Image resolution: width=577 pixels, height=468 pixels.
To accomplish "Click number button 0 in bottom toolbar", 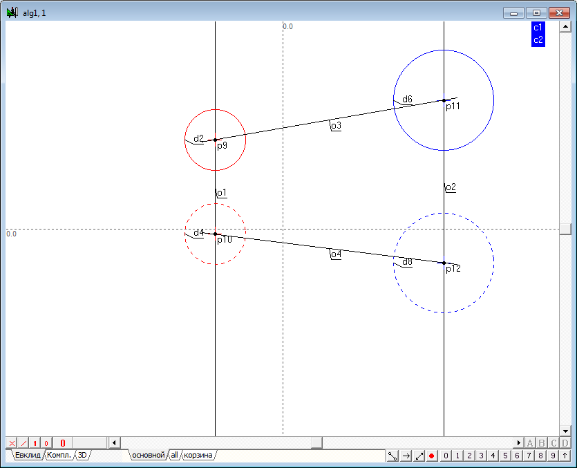I will pos(446,456).
